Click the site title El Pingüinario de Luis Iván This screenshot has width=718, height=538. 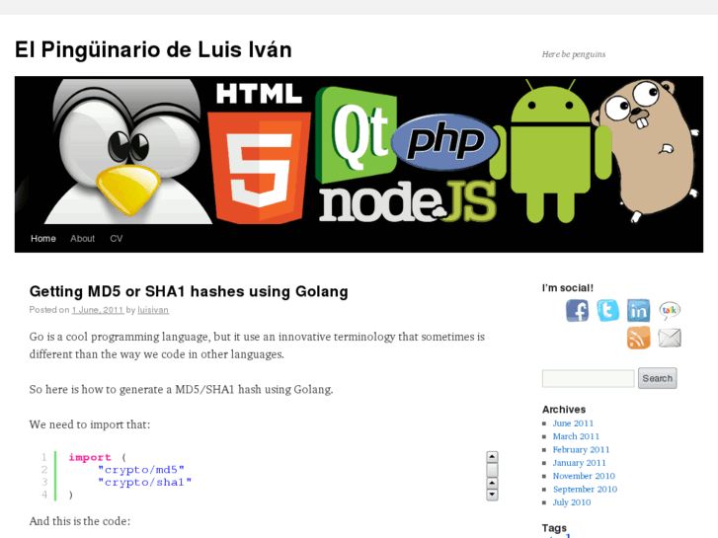coord(153,50)
